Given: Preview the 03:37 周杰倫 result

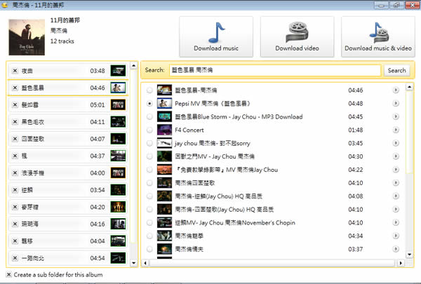Looking at the screenshot, I should click(396, 249).
